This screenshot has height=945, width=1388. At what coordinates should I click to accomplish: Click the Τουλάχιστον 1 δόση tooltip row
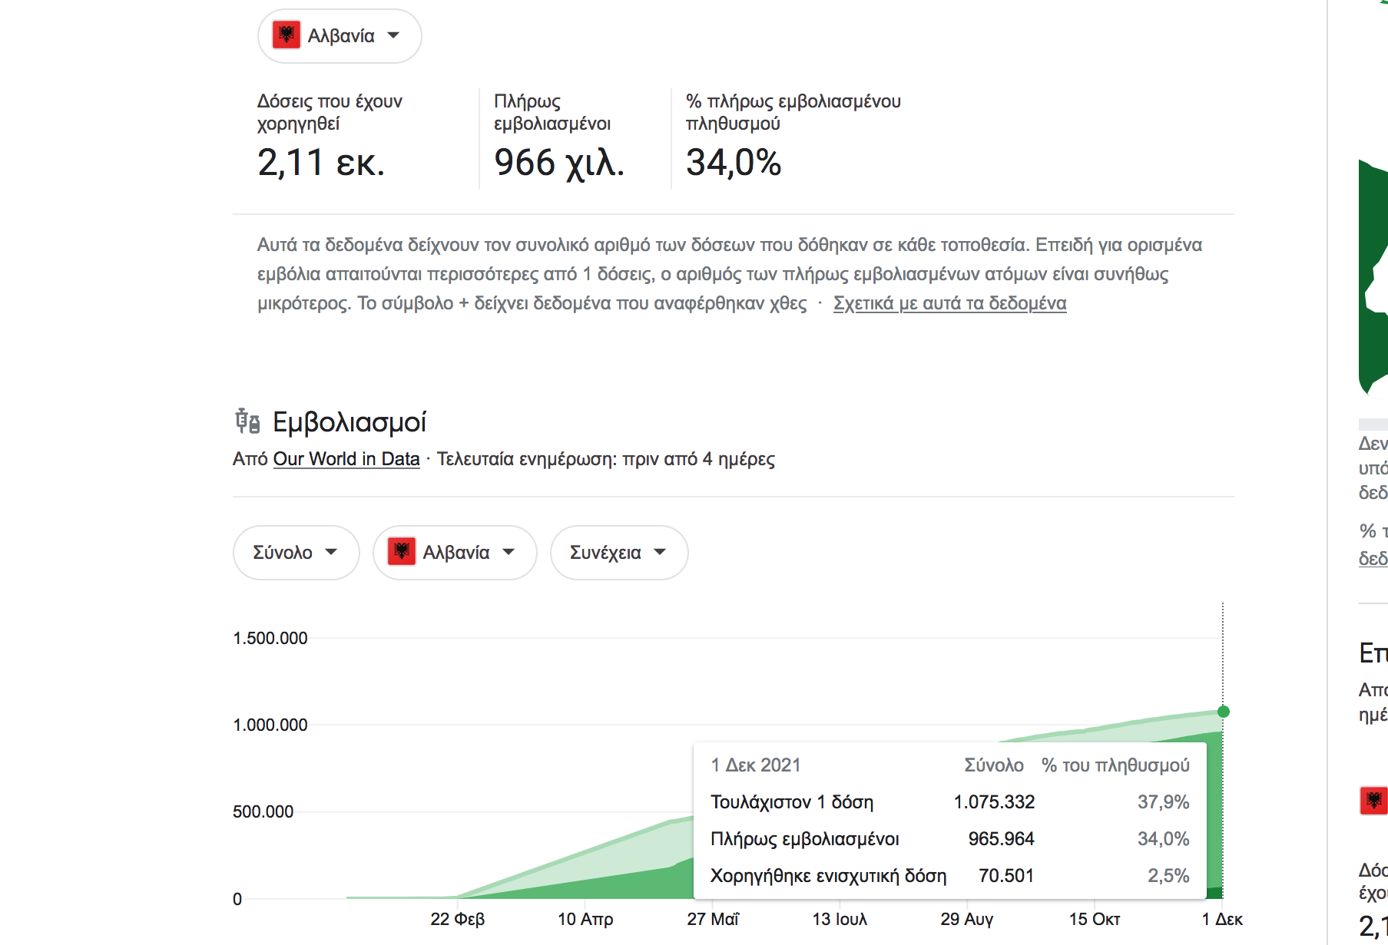tap(949, 802)
